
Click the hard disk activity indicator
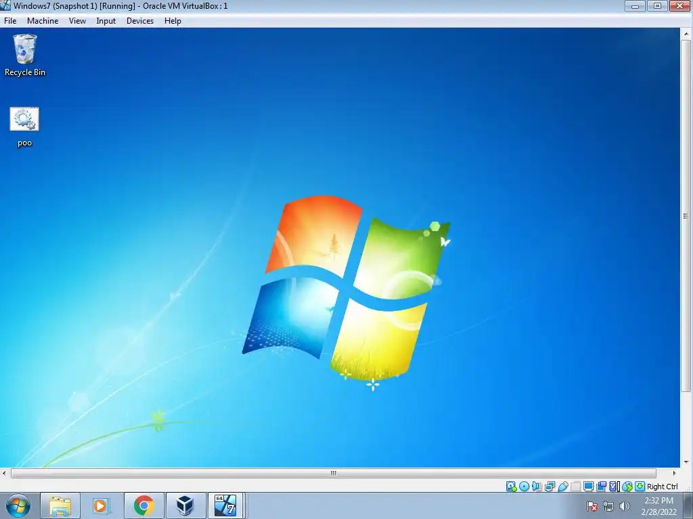(512, 487)
